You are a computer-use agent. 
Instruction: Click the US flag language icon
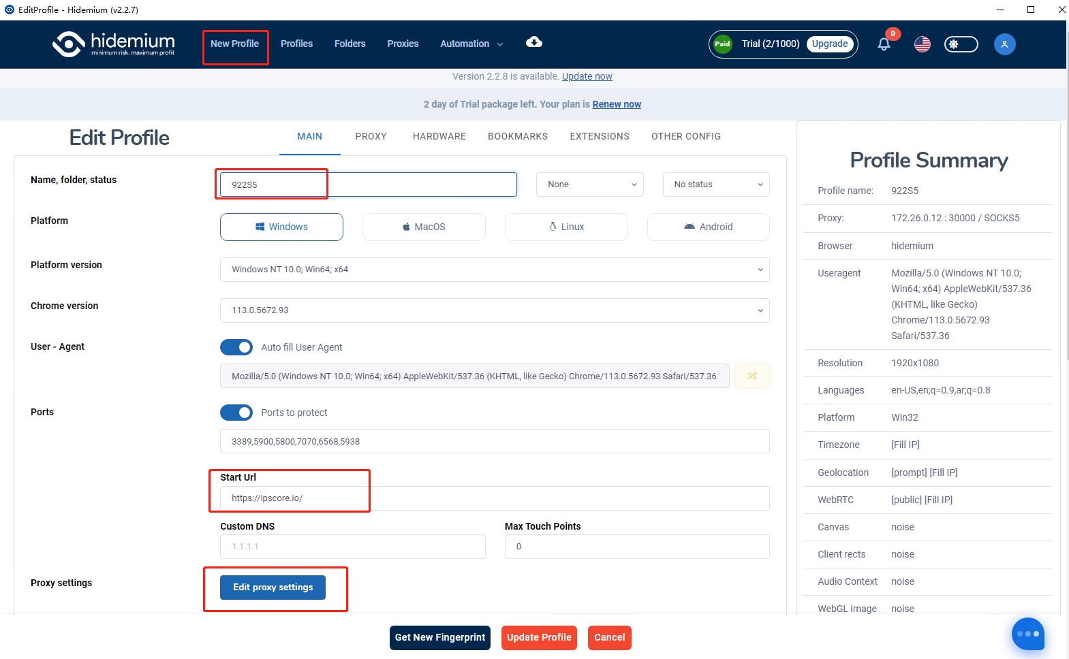923,44
